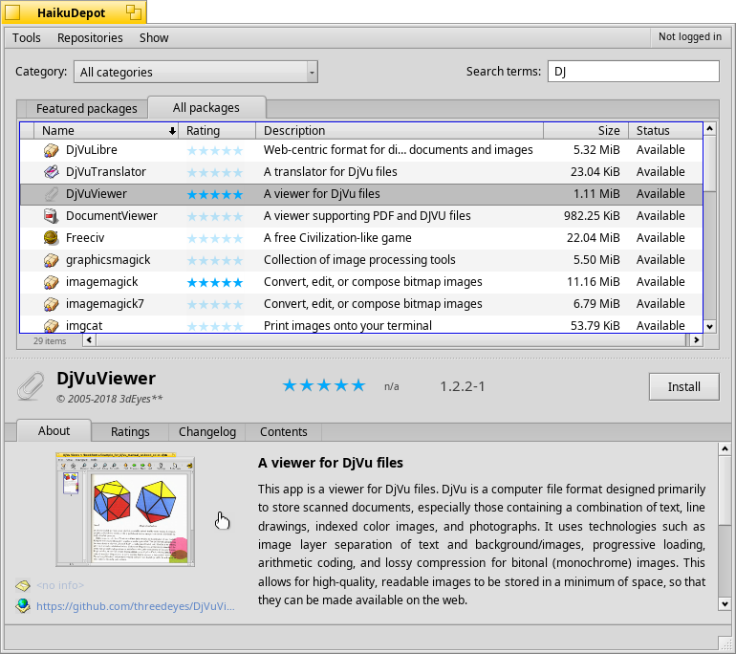This screenshot has width=736, height=654.
Task: Switch to the Featured packages tab
Action: coord(86,109)
